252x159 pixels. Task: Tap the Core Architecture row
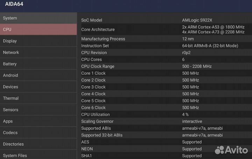coord(164,29)
